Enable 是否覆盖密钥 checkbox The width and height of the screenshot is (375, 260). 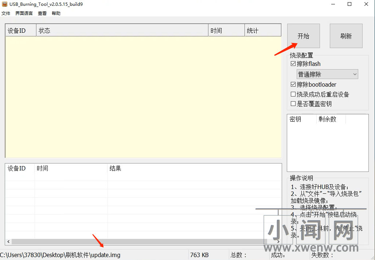pos(293,104)
